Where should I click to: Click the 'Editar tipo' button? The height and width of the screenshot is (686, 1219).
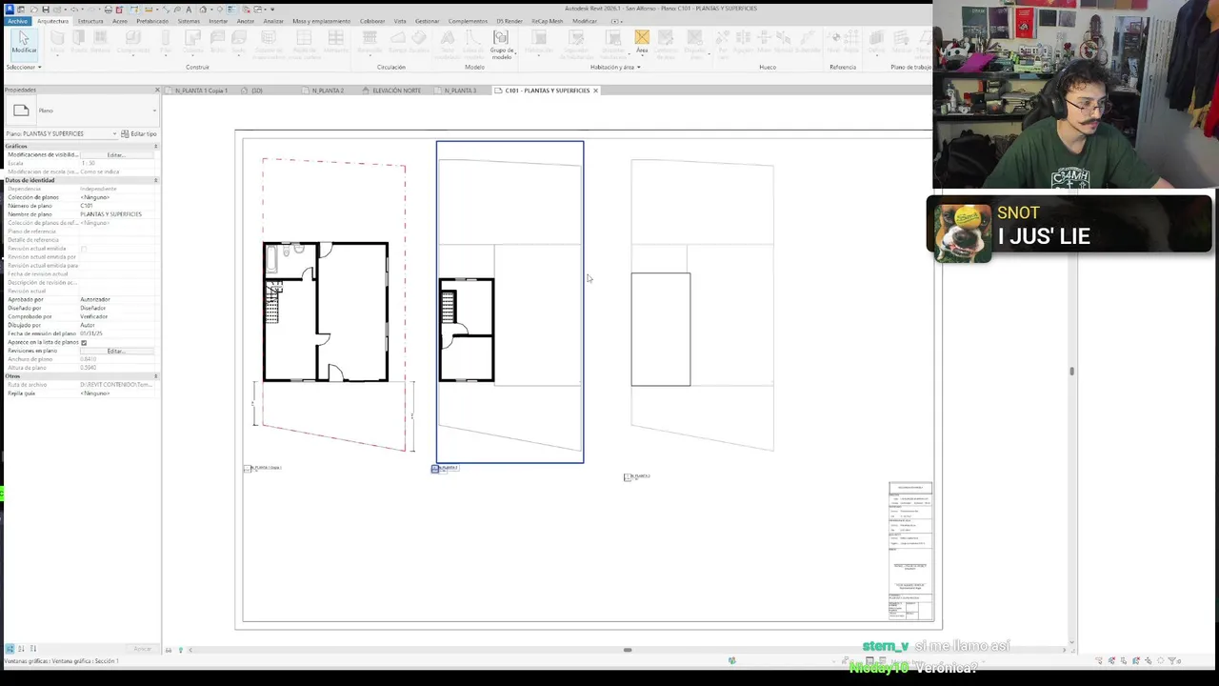click(139, 133)
